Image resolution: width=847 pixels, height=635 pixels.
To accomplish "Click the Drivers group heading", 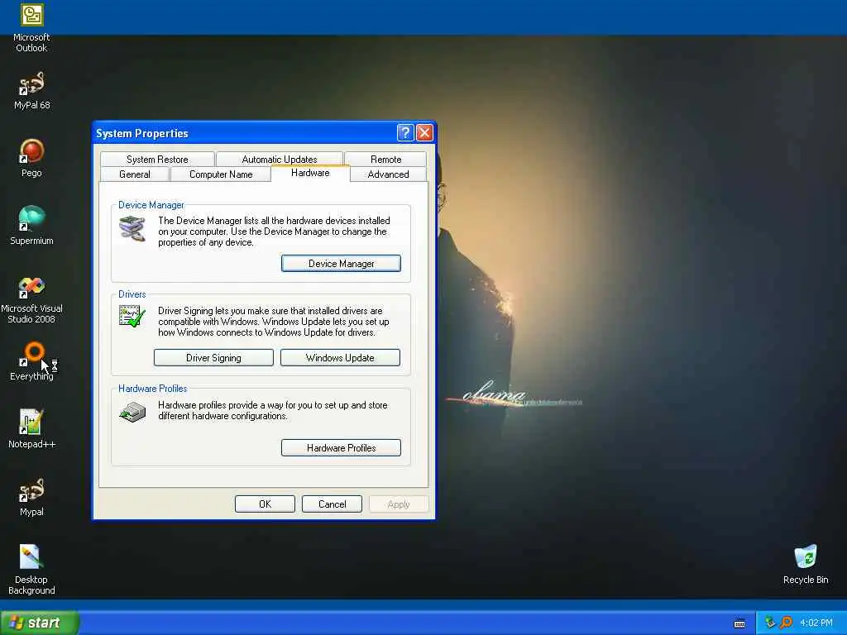I will click(132, 294).
